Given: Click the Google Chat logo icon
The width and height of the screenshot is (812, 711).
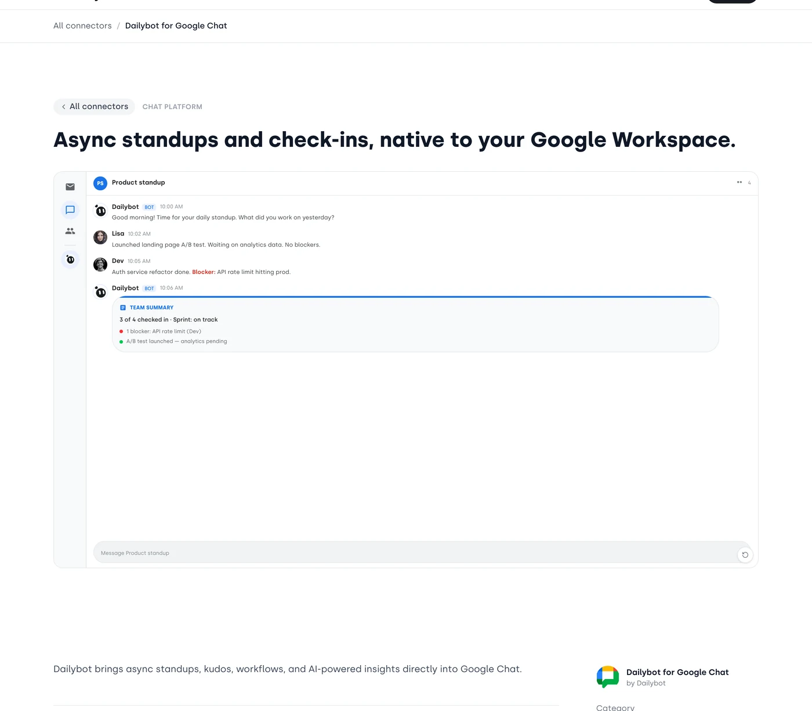Looking at the screenshot, I should click(608, 677).
